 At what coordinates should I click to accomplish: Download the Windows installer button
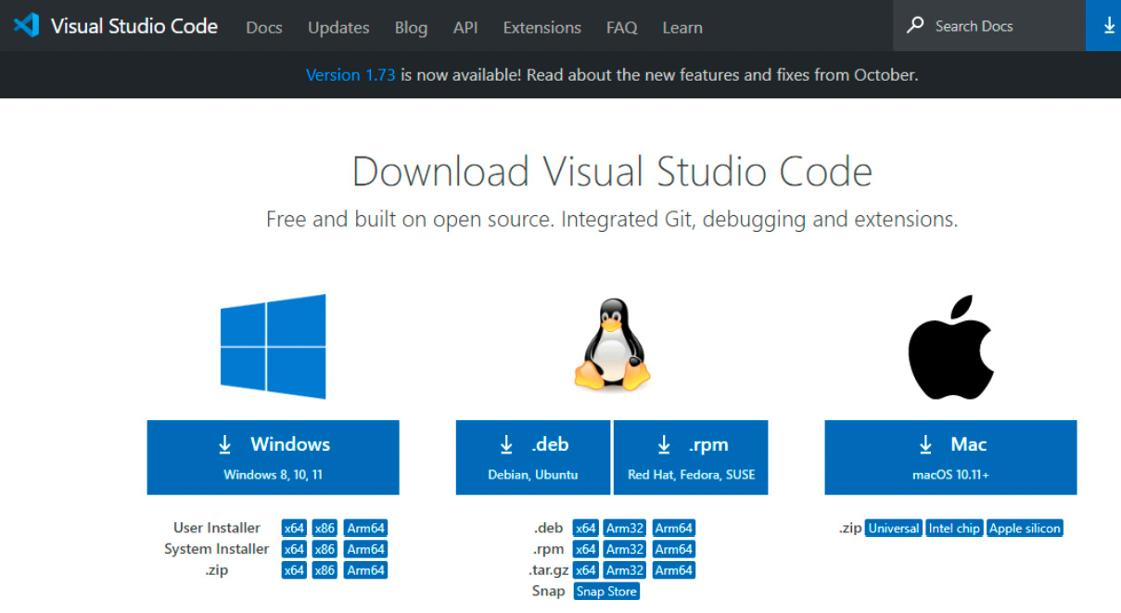[x=273, y=457]
